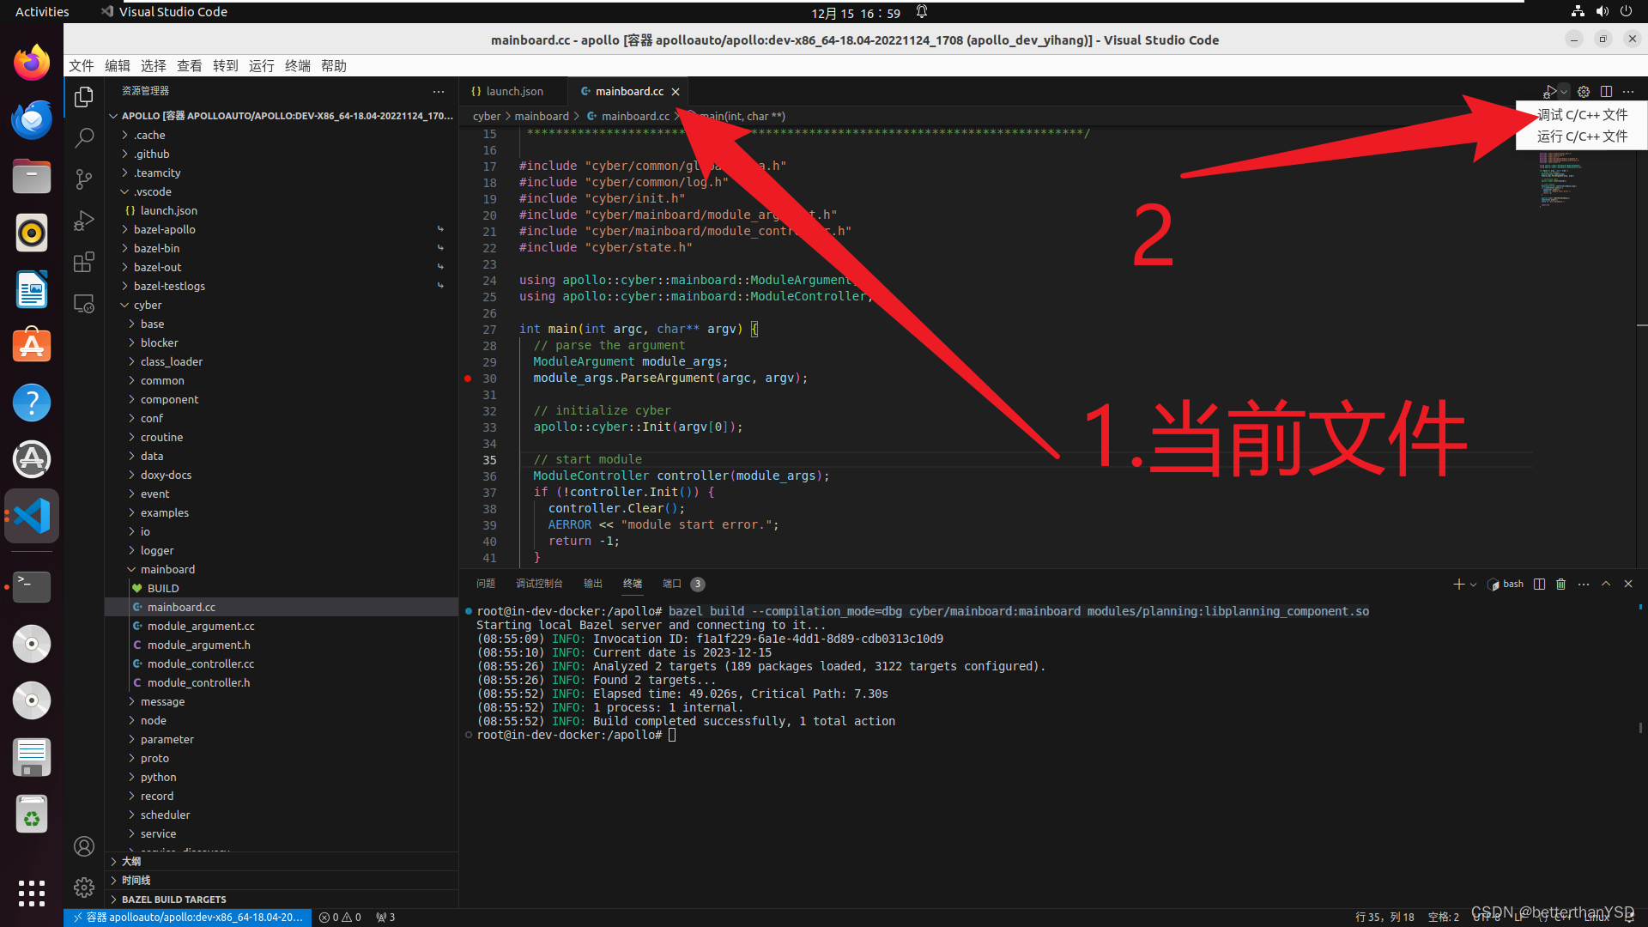This screenshot has height=927, width=1648.
Task: Open module_argument.cc in the explorer
Action: [282, 626]
